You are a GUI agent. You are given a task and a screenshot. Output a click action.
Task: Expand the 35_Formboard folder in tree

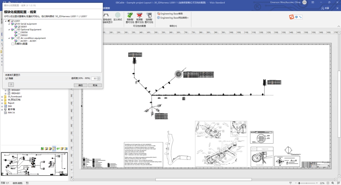pos(2,97)
